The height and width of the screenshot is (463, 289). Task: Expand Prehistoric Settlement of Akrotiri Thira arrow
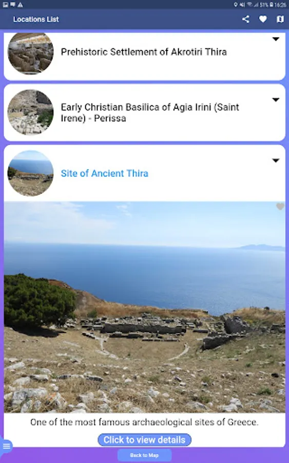pyautogui.click(x=276, y=39)
